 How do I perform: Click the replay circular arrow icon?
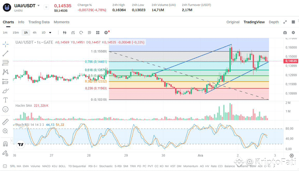pos(81,32)
